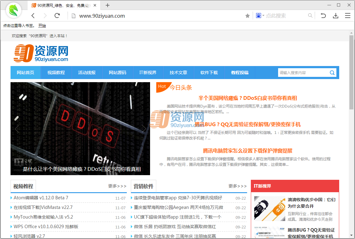Open headline 腾讯BUG？QQ无需验证密保解绑
The width and height of the screenshot is (355, 239).
coord(248,125)
